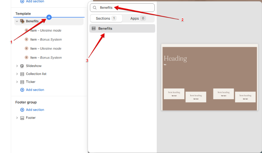Click the search field containing Benefits
This screenshot has width=262, height=153.
pos(122,8)
